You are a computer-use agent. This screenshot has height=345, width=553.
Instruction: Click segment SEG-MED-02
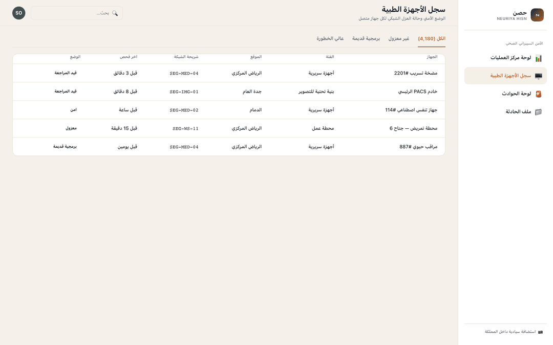[x=184, y=110]
